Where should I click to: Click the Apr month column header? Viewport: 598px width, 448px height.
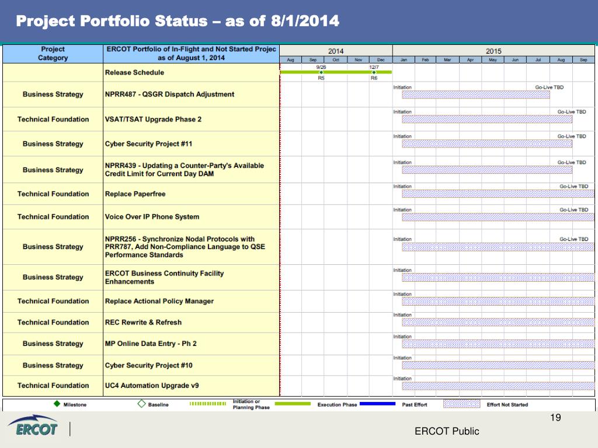(470, 60)
